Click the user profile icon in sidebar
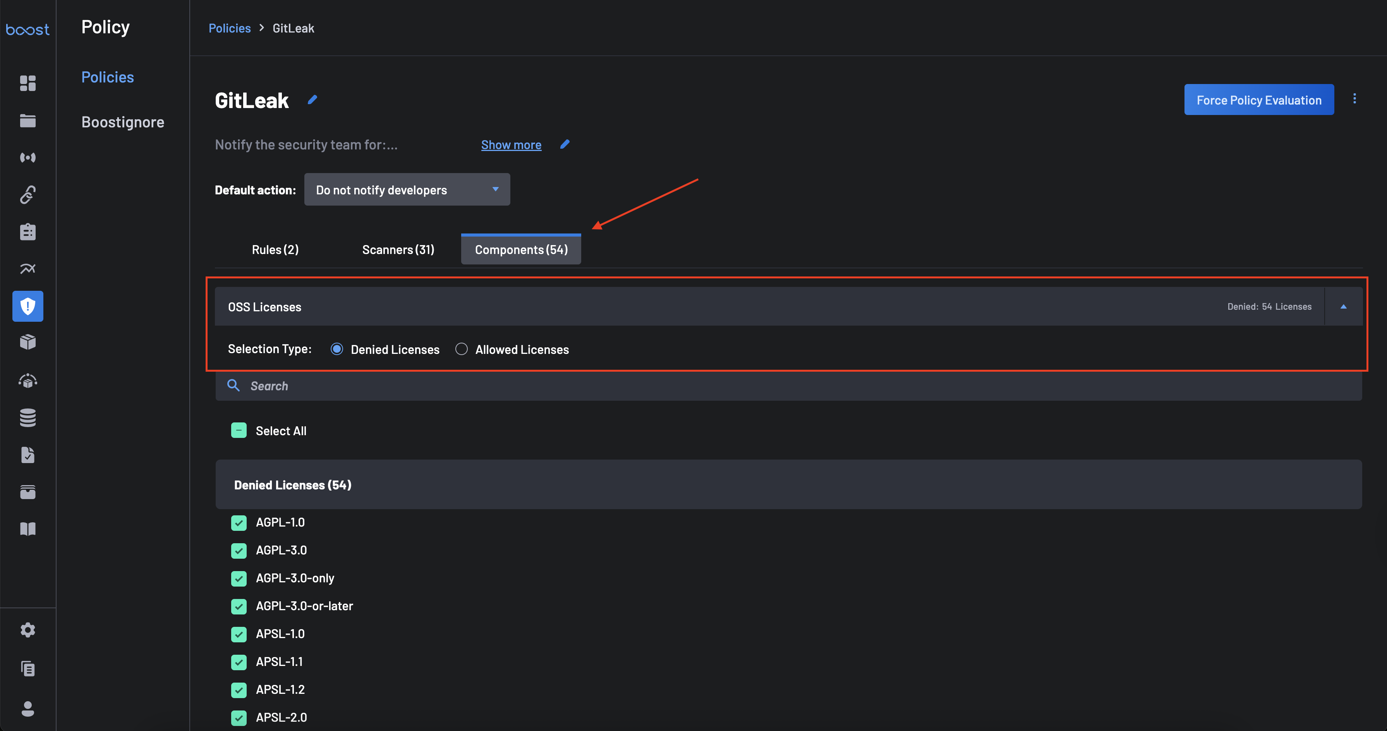The width and height of the screenshot is (1387, 731). 27,709
